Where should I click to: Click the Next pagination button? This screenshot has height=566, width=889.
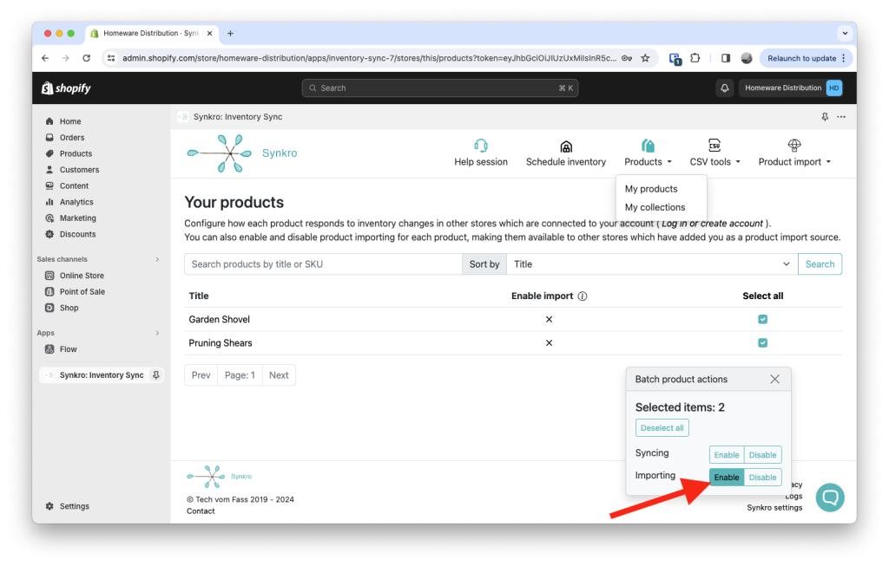pos(279,375)
